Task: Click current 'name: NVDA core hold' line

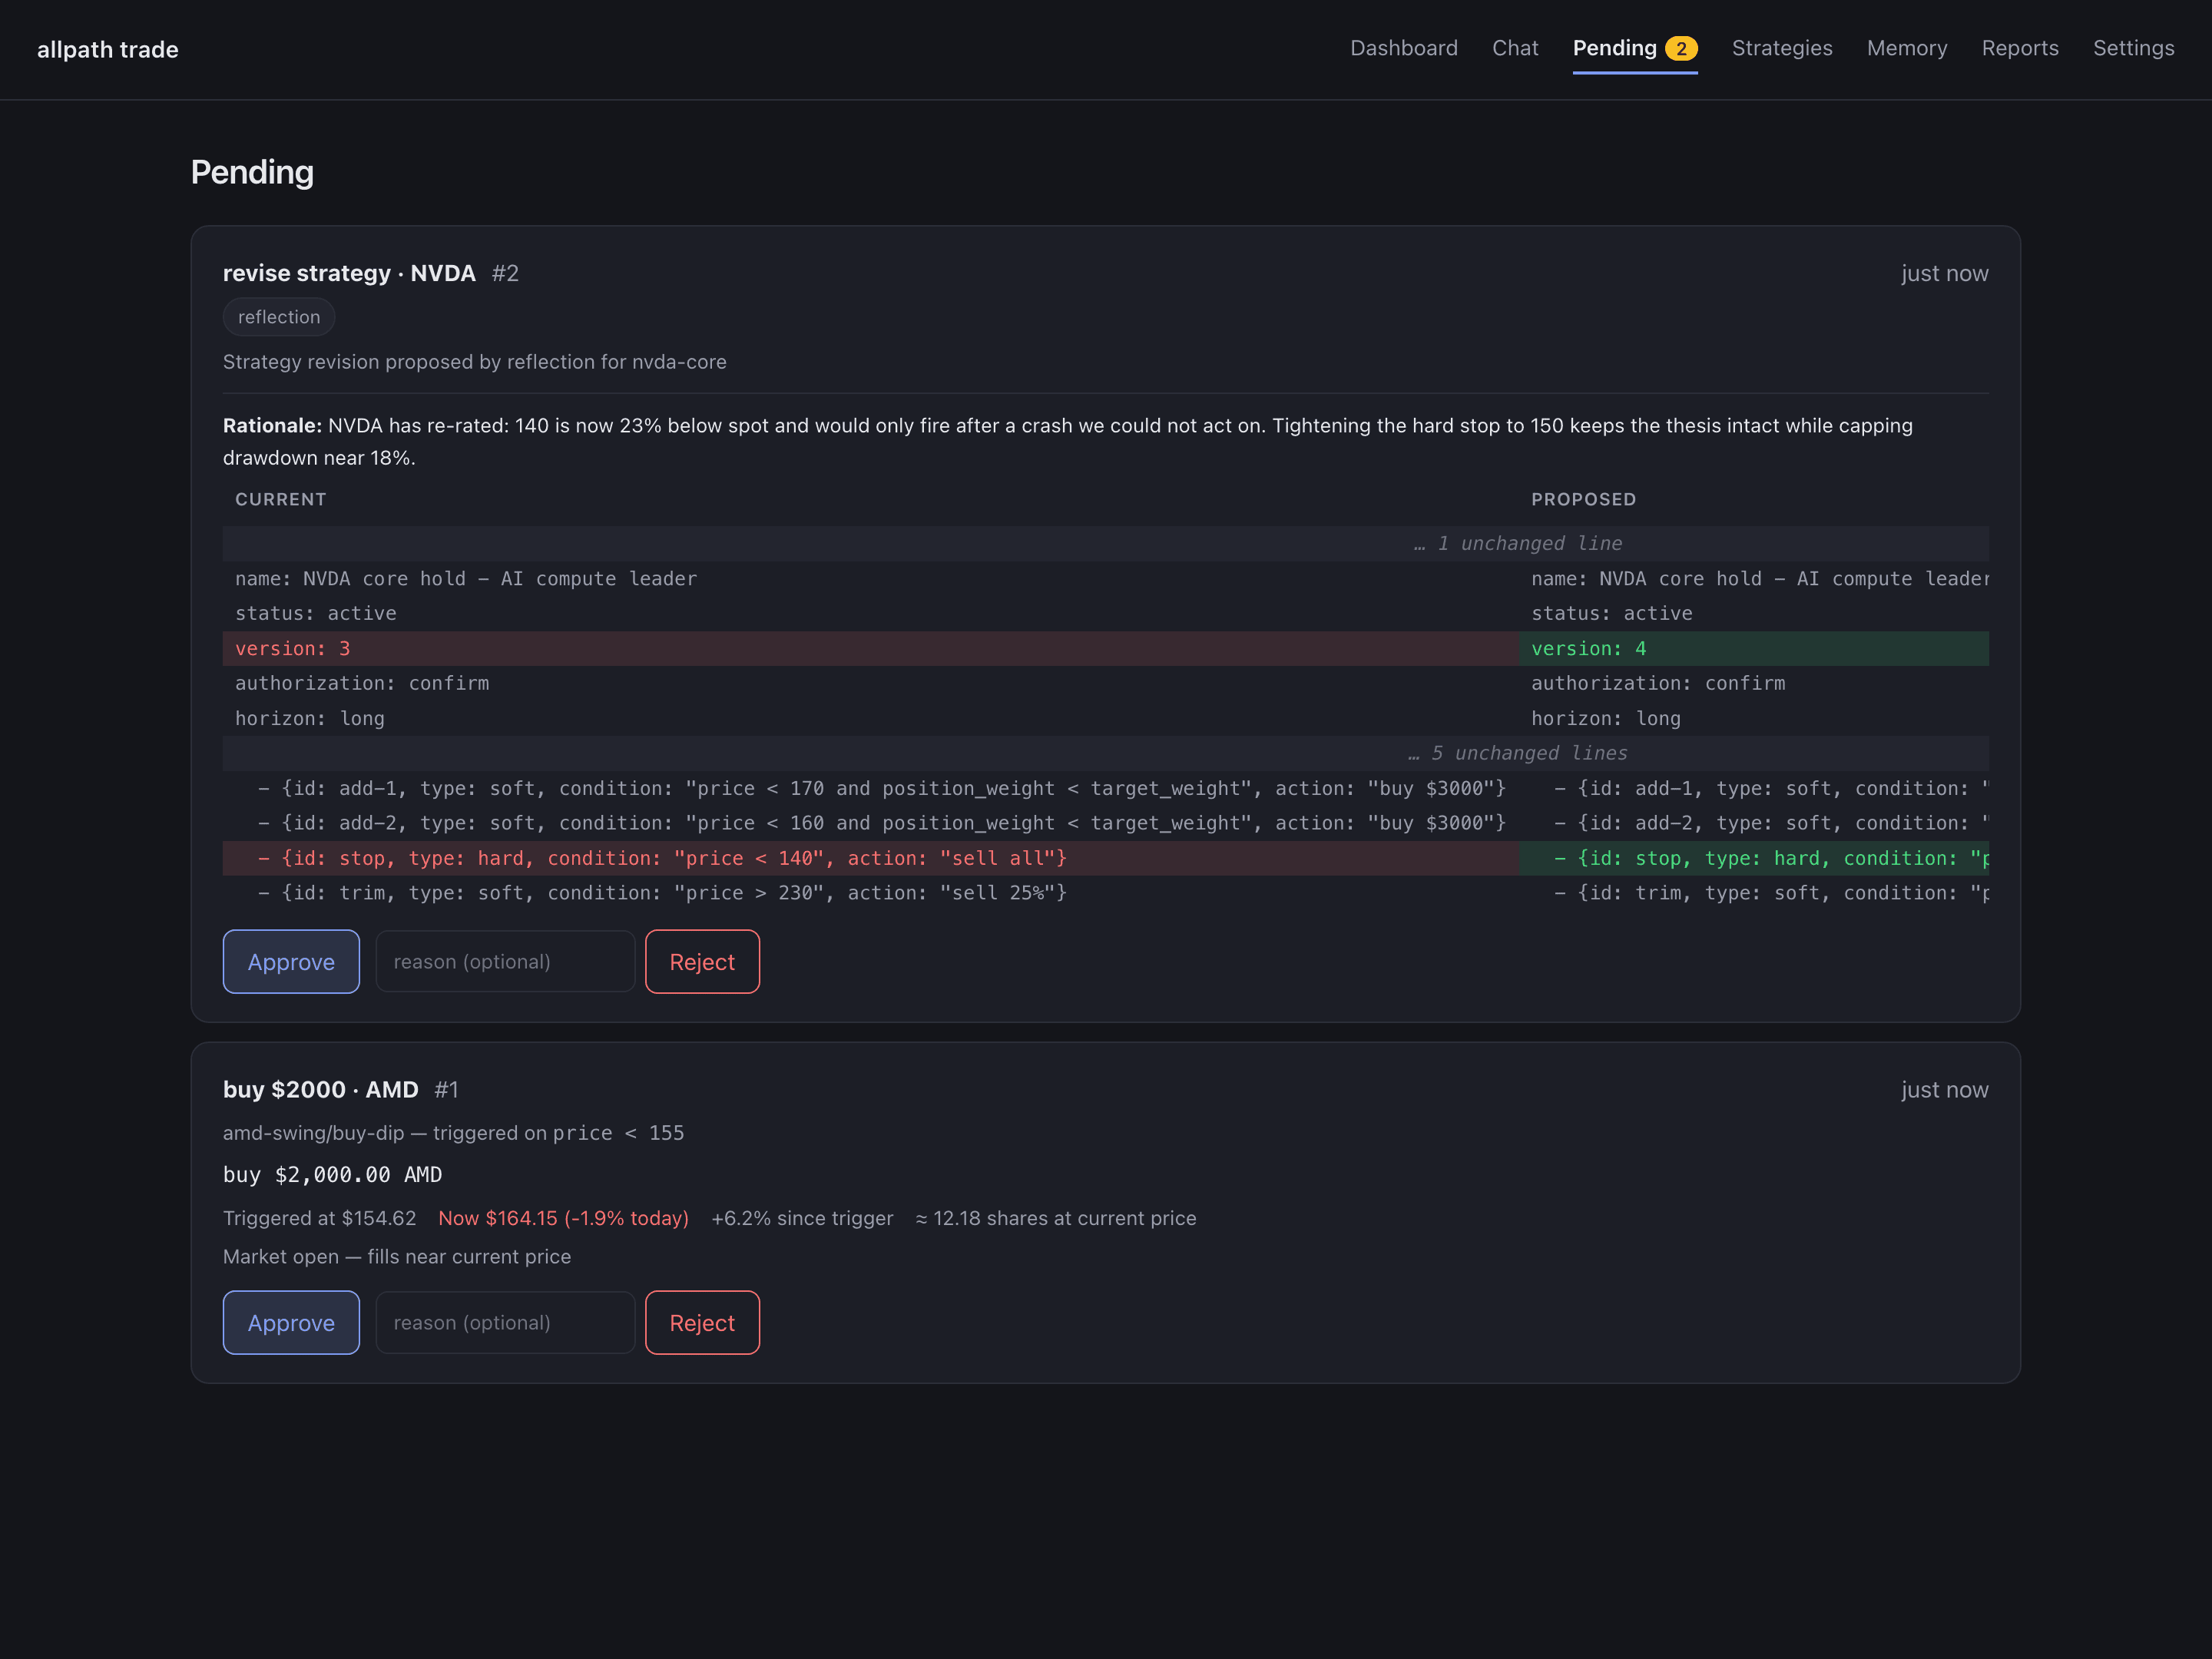Action: click(871, 578)
